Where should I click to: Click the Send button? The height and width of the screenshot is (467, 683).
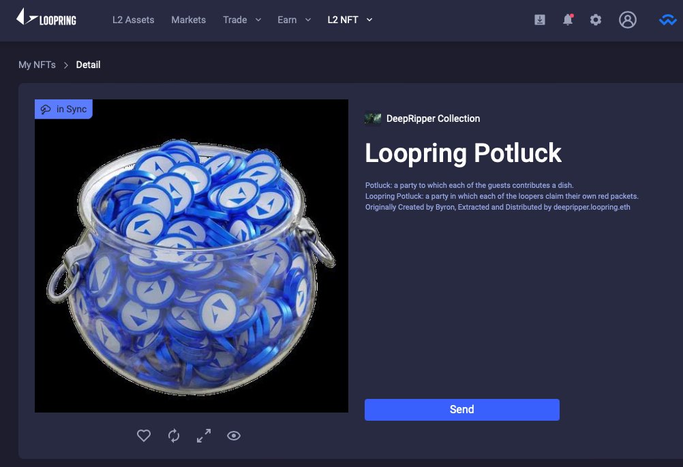(462, 409)
